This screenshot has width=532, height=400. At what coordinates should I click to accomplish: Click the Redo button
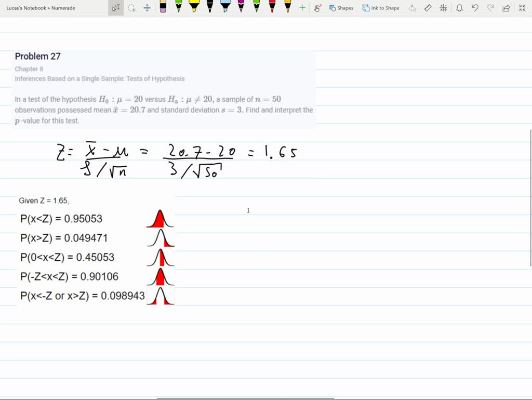click(x=491, y=8)
